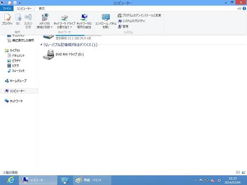
Task: Click the ホームグループ icon in the sidebar
Action: [7, 81]
